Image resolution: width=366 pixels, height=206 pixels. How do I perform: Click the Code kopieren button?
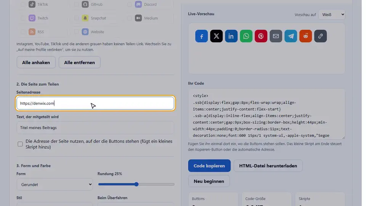click(209, 166)
